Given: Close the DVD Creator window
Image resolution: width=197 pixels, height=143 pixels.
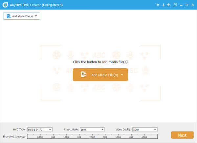Looking at the screenshot, I should [x=193, y=5].
